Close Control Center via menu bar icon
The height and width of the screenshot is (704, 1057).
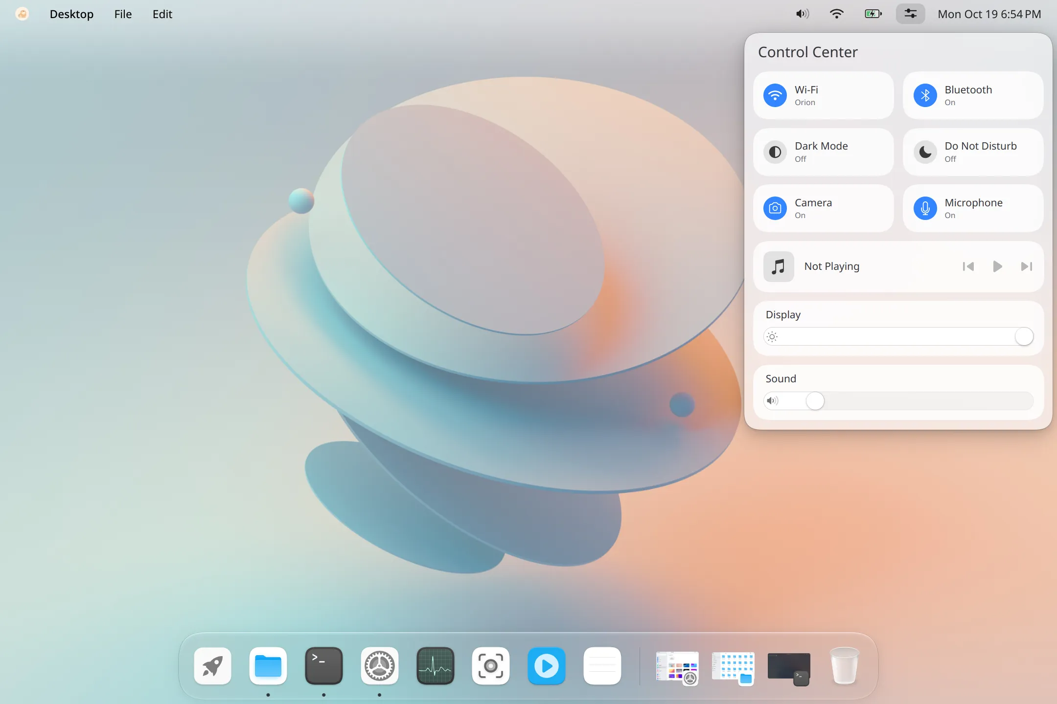click(910, 14)
